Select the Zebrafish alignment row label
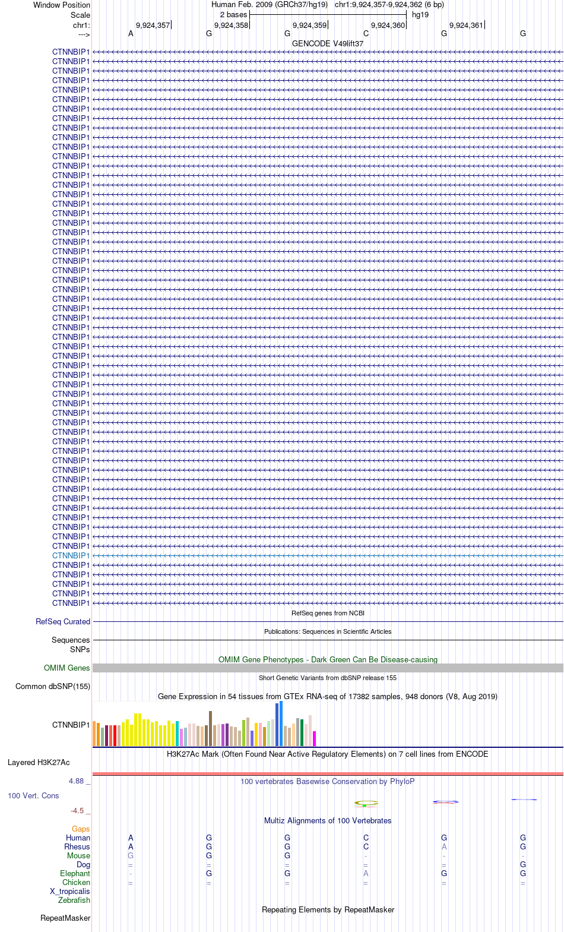The width and height of the screenshot is (564, 932). 74,900
